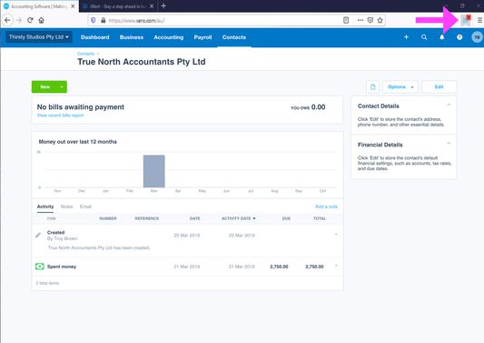This screenshot has height=343, width=484.
Task: Expand the Spent money row arrow
Action: coord(336,266)
